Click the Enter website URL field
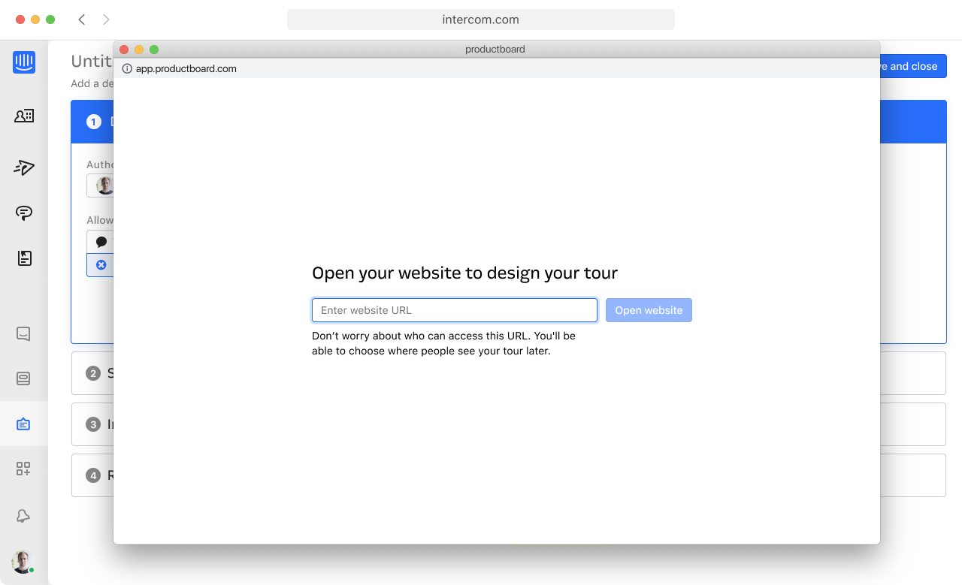This screenshot has height=585, width=962. pos(455,310)
